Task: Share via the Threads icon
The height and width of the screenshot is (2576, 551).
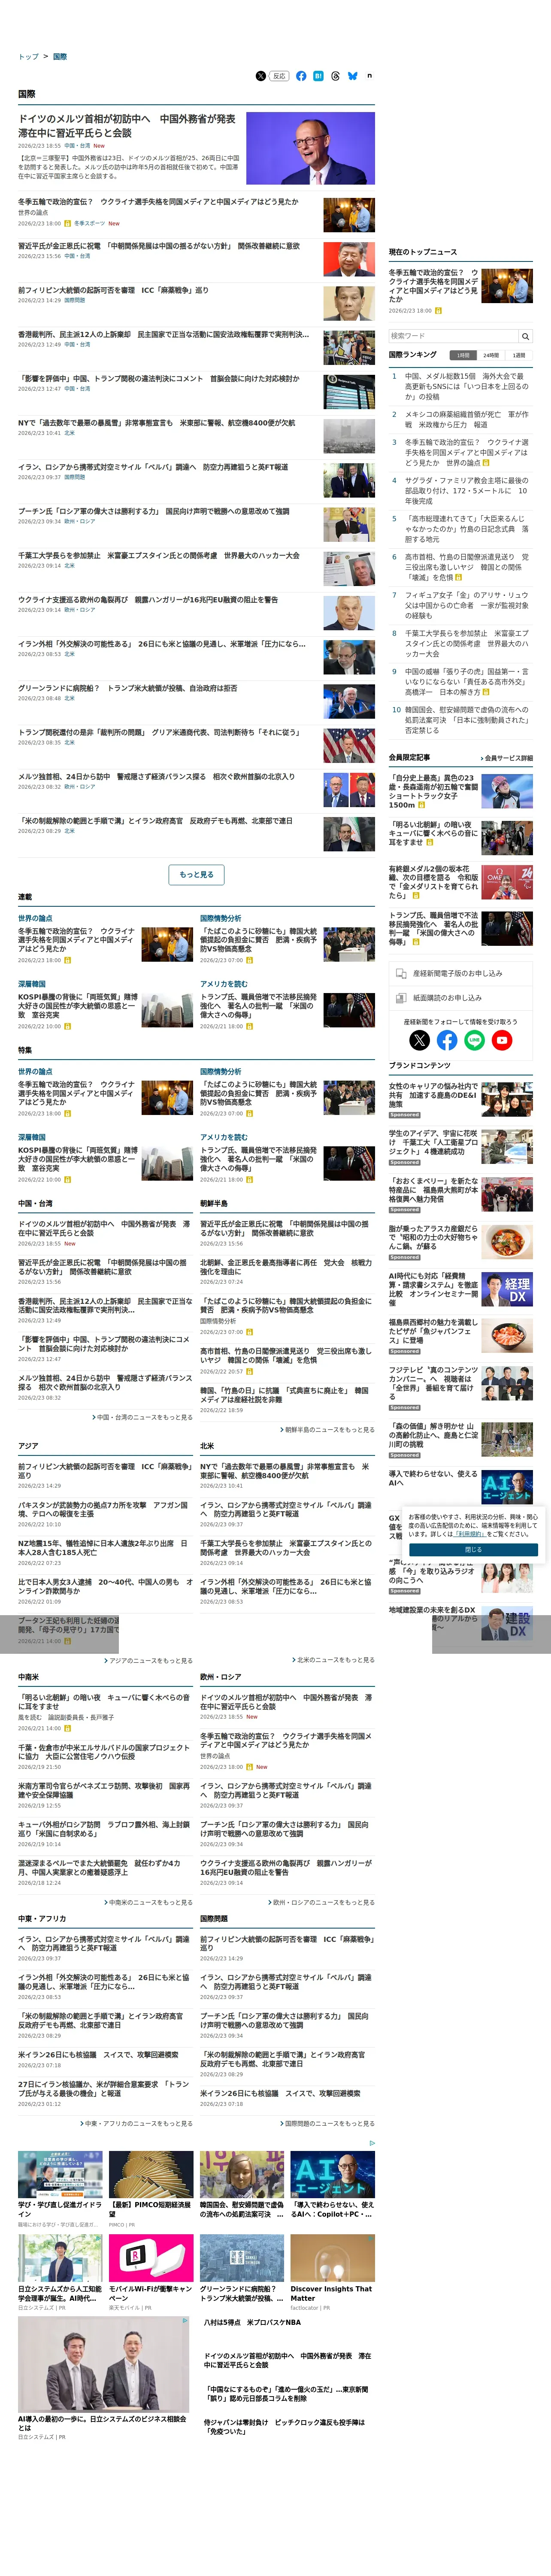Action: click(335, 76)
